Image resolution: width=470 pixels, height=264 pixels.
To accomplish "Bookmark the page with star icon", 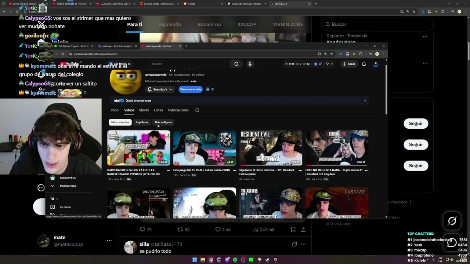I will click(332, 54).
